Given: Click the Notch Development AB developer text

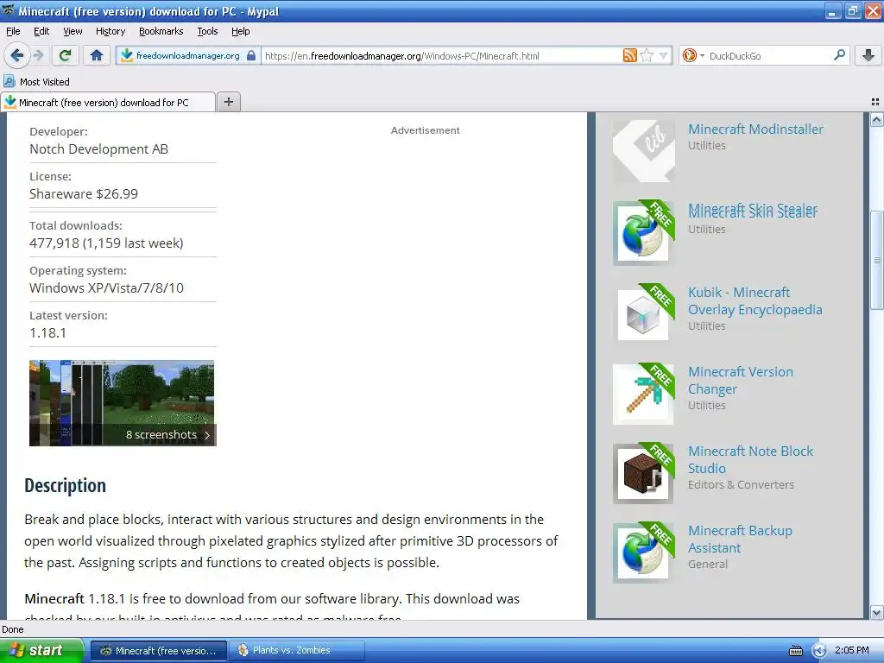Looking at the screenshot, I should (x=98, y=148).
